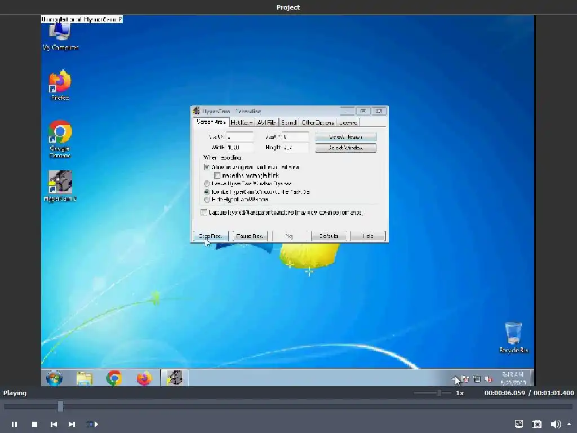This screenshot has width=577, height=433.
Task: Open File Explorer from the taskbar
Action: click(85, 378)
